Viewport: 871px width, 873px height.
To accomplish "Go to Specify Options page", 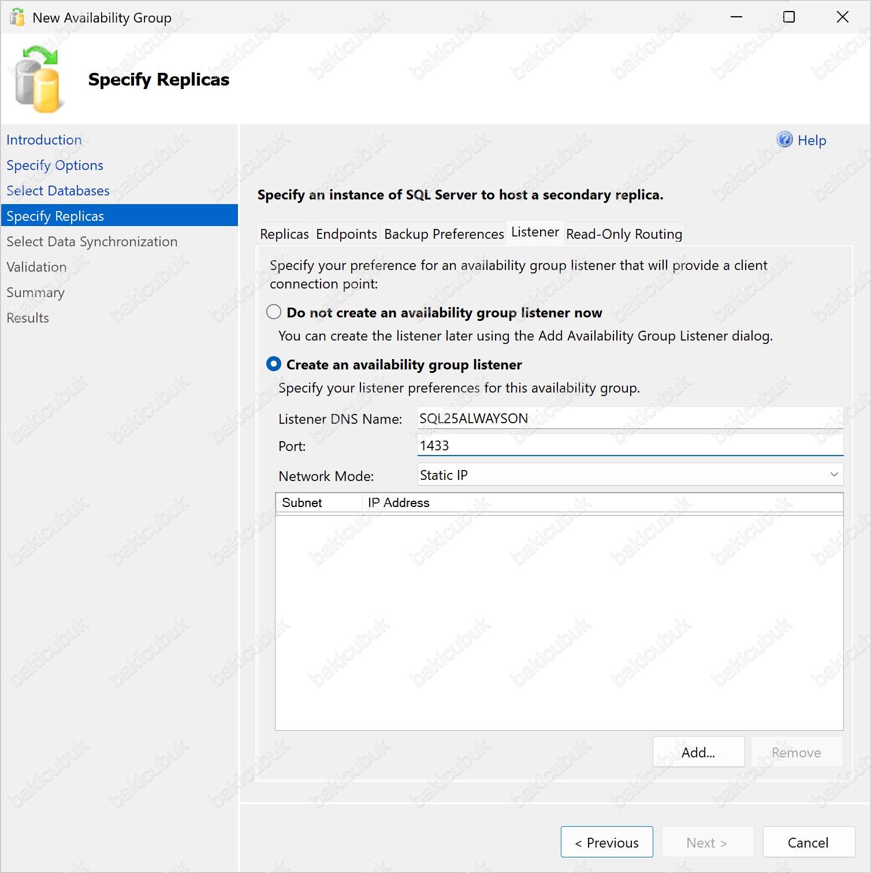I will tap(55, 165).
